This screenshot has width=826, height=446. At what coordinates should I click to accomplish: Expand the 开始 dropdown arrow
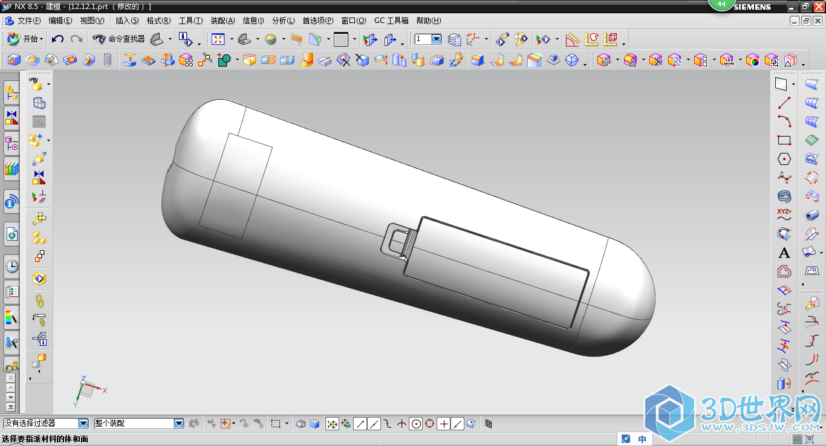pyautogui.click(x=42, y=39)
